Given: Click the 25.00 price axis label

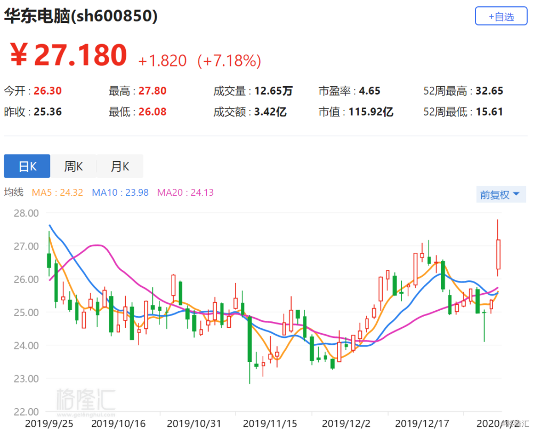Looking at the screenshot, I should 26,312.
